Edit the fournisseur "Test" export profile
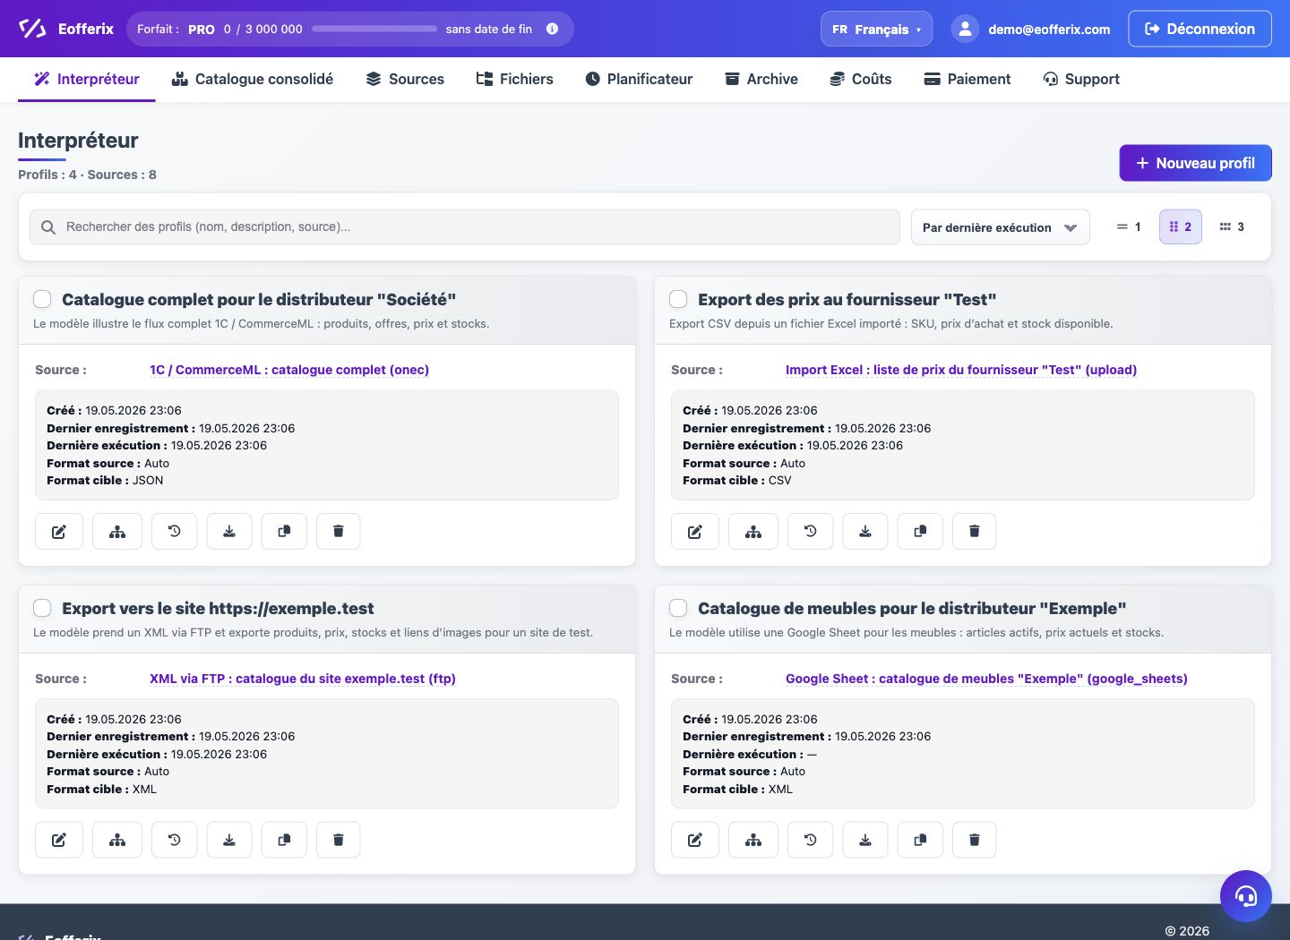 pos(695,531)
